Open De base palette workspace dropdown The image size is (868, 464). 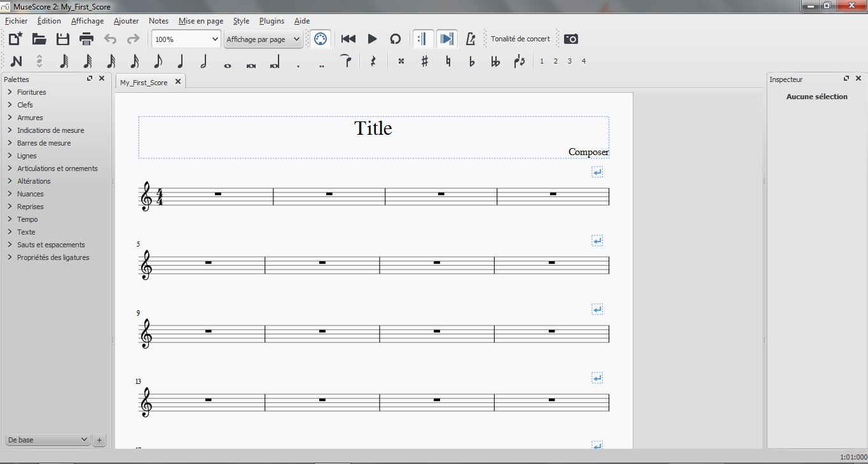[x=48, y=440]
